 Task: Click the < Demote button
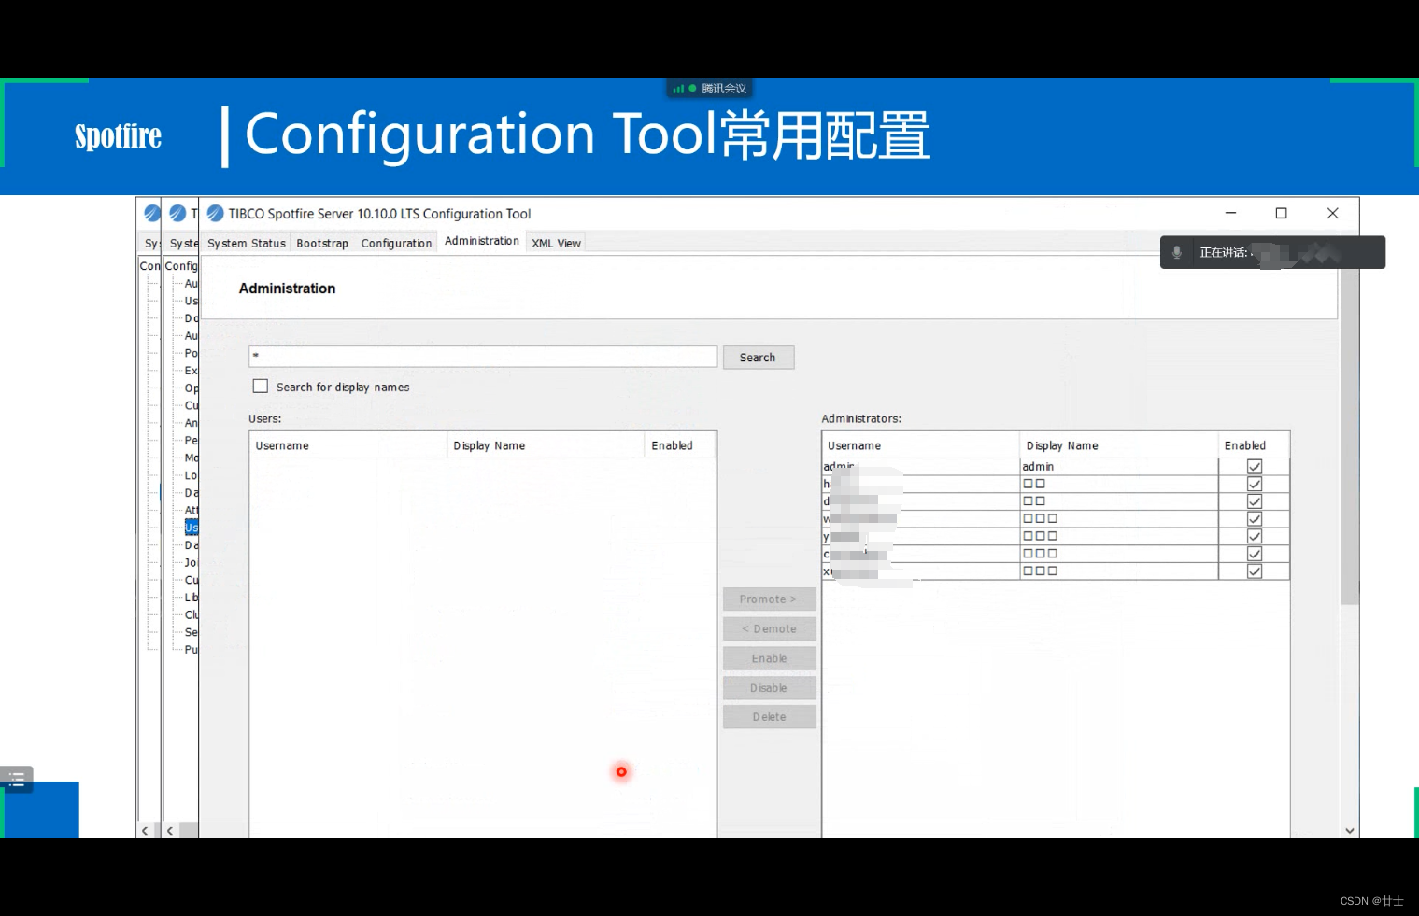coord(769,629)
